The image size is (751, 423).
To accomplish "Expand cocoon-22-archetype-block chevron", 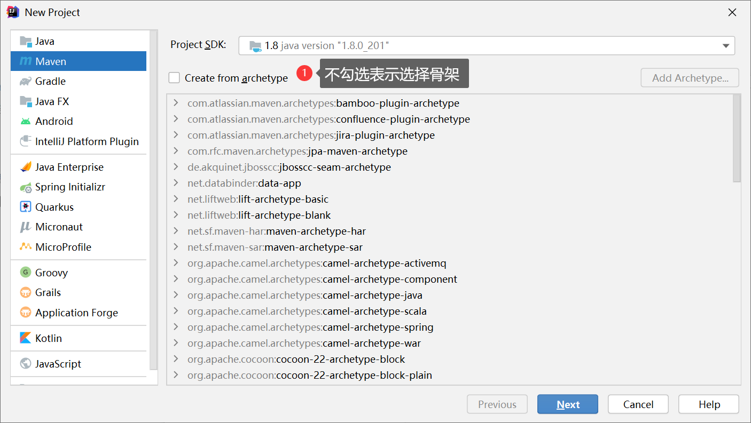I will pos(176,359).
